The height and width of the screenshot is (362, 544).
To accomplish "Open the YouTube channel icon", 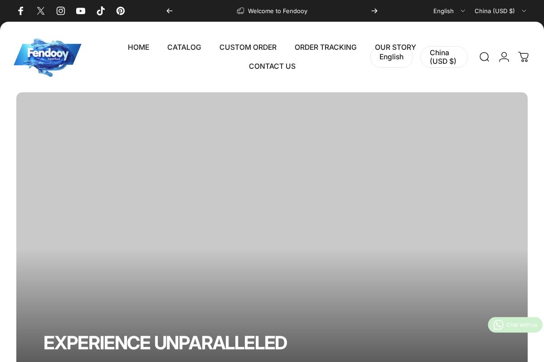I will point(80,11).
